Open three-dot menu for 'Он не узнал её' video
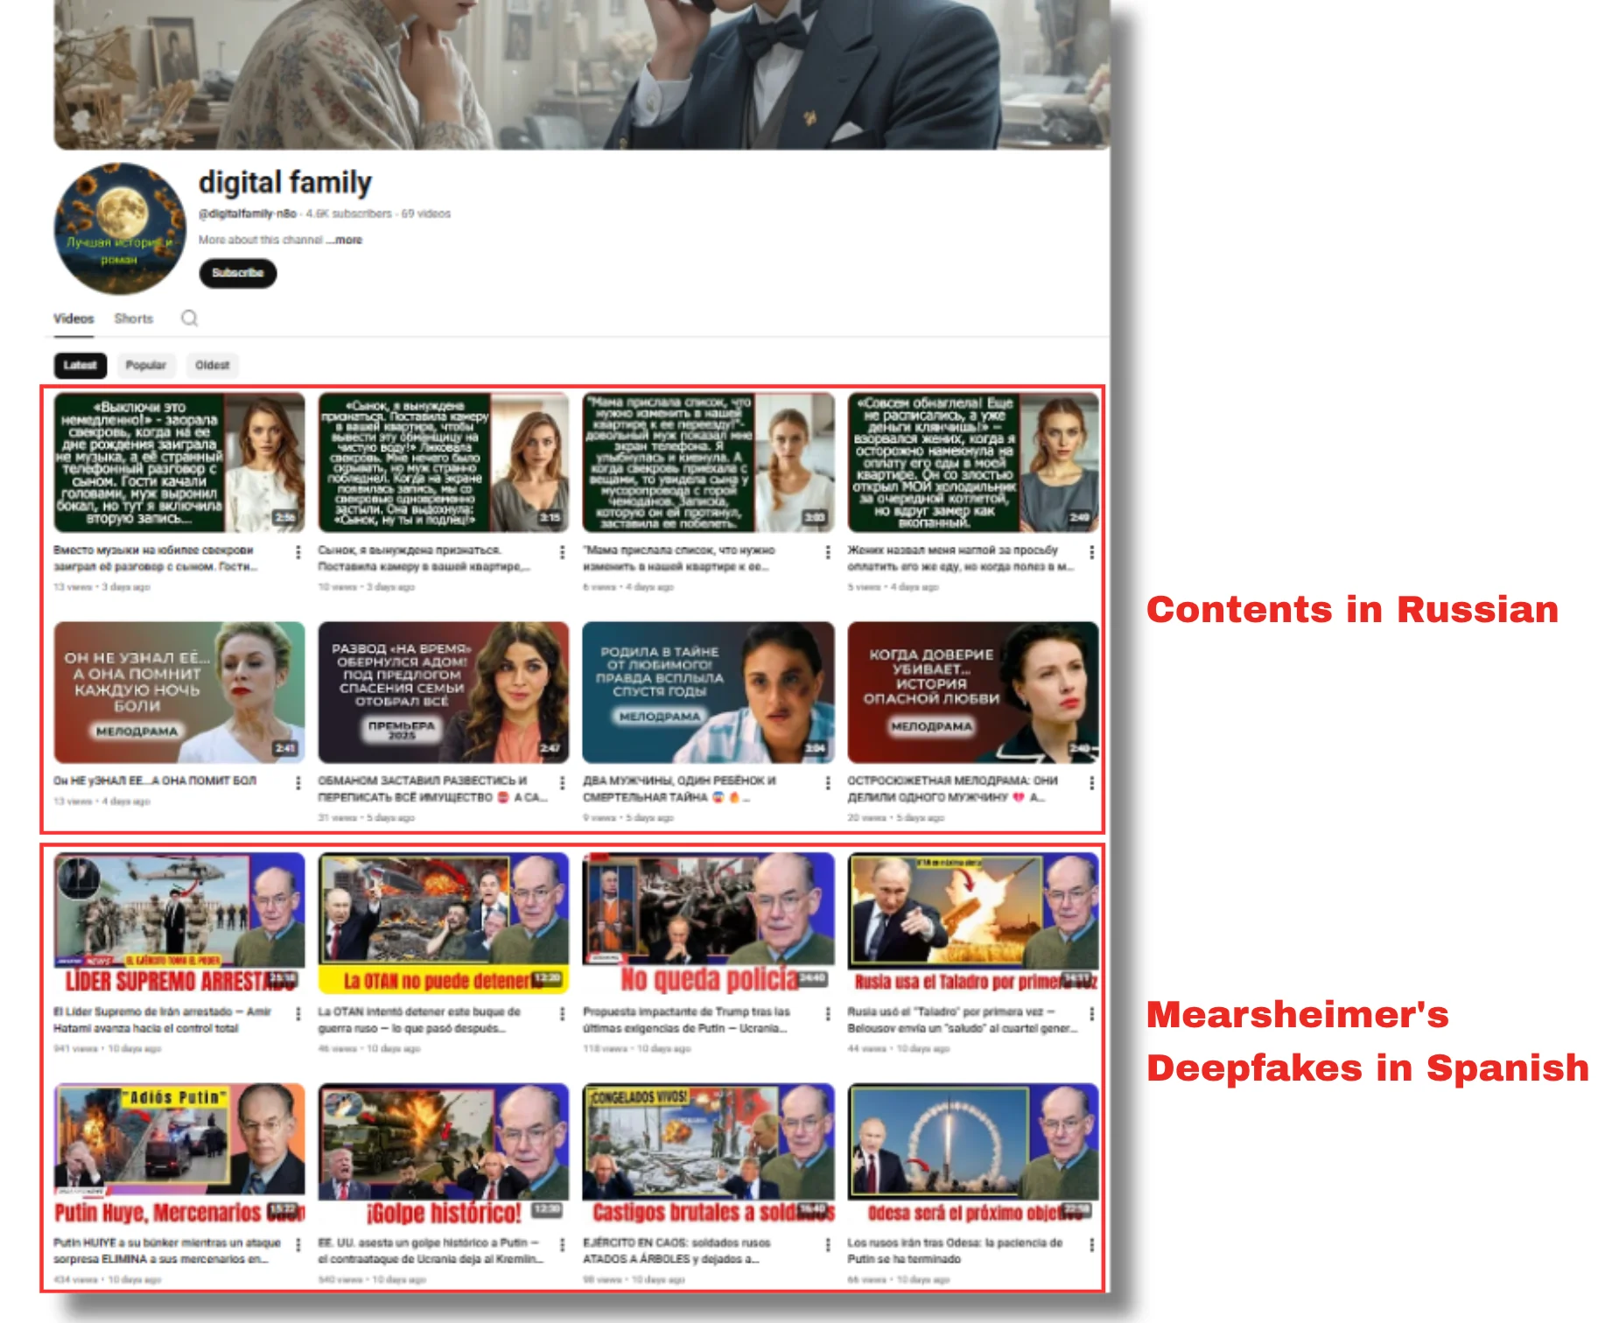The image size is (1598, 1323). (298, 782)
